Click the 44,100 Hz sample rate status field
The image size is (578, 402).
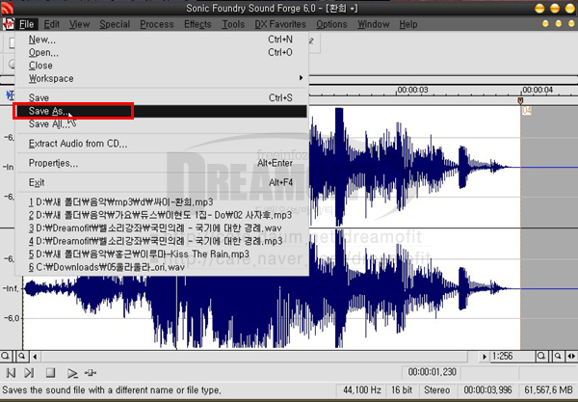click(x=361, y=389)
